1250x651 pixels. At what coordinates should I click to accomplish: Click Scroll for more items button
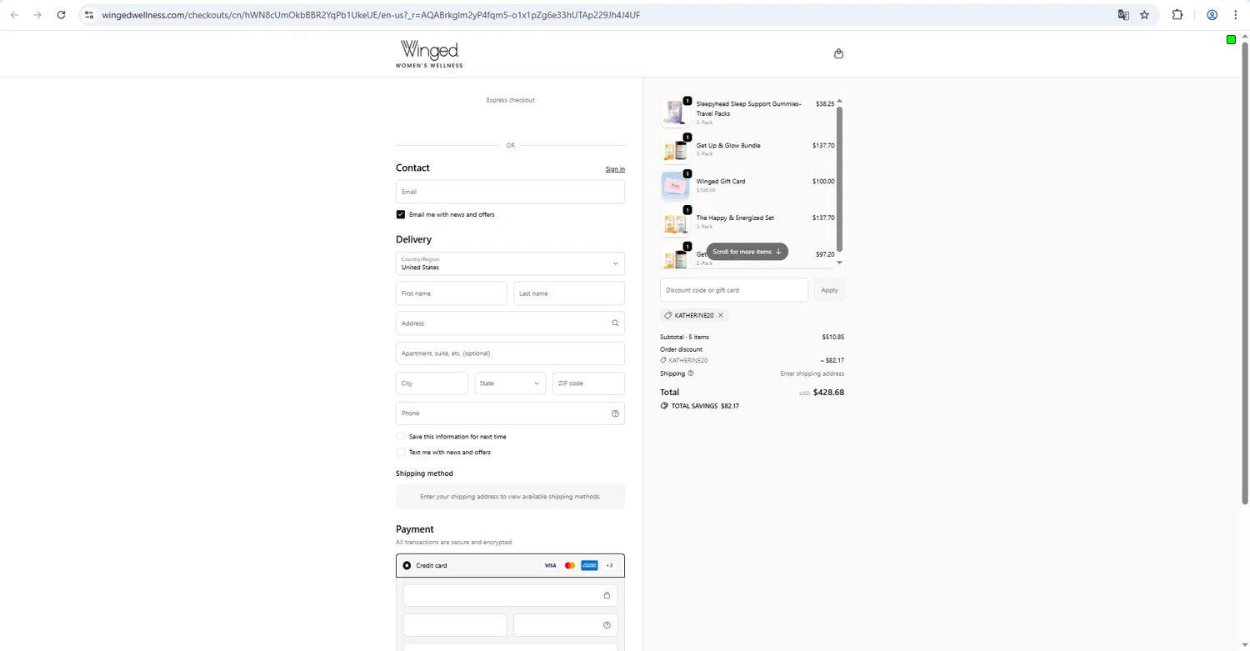747,252
